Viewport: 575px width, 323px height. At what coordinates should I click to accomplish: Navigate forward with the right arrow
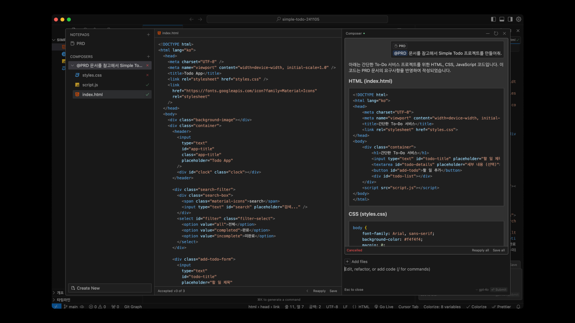pyautogui.click(x=200, y=19)
